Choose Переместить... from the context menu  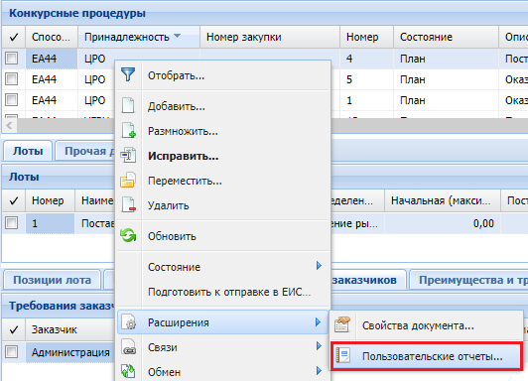(222, 181)
